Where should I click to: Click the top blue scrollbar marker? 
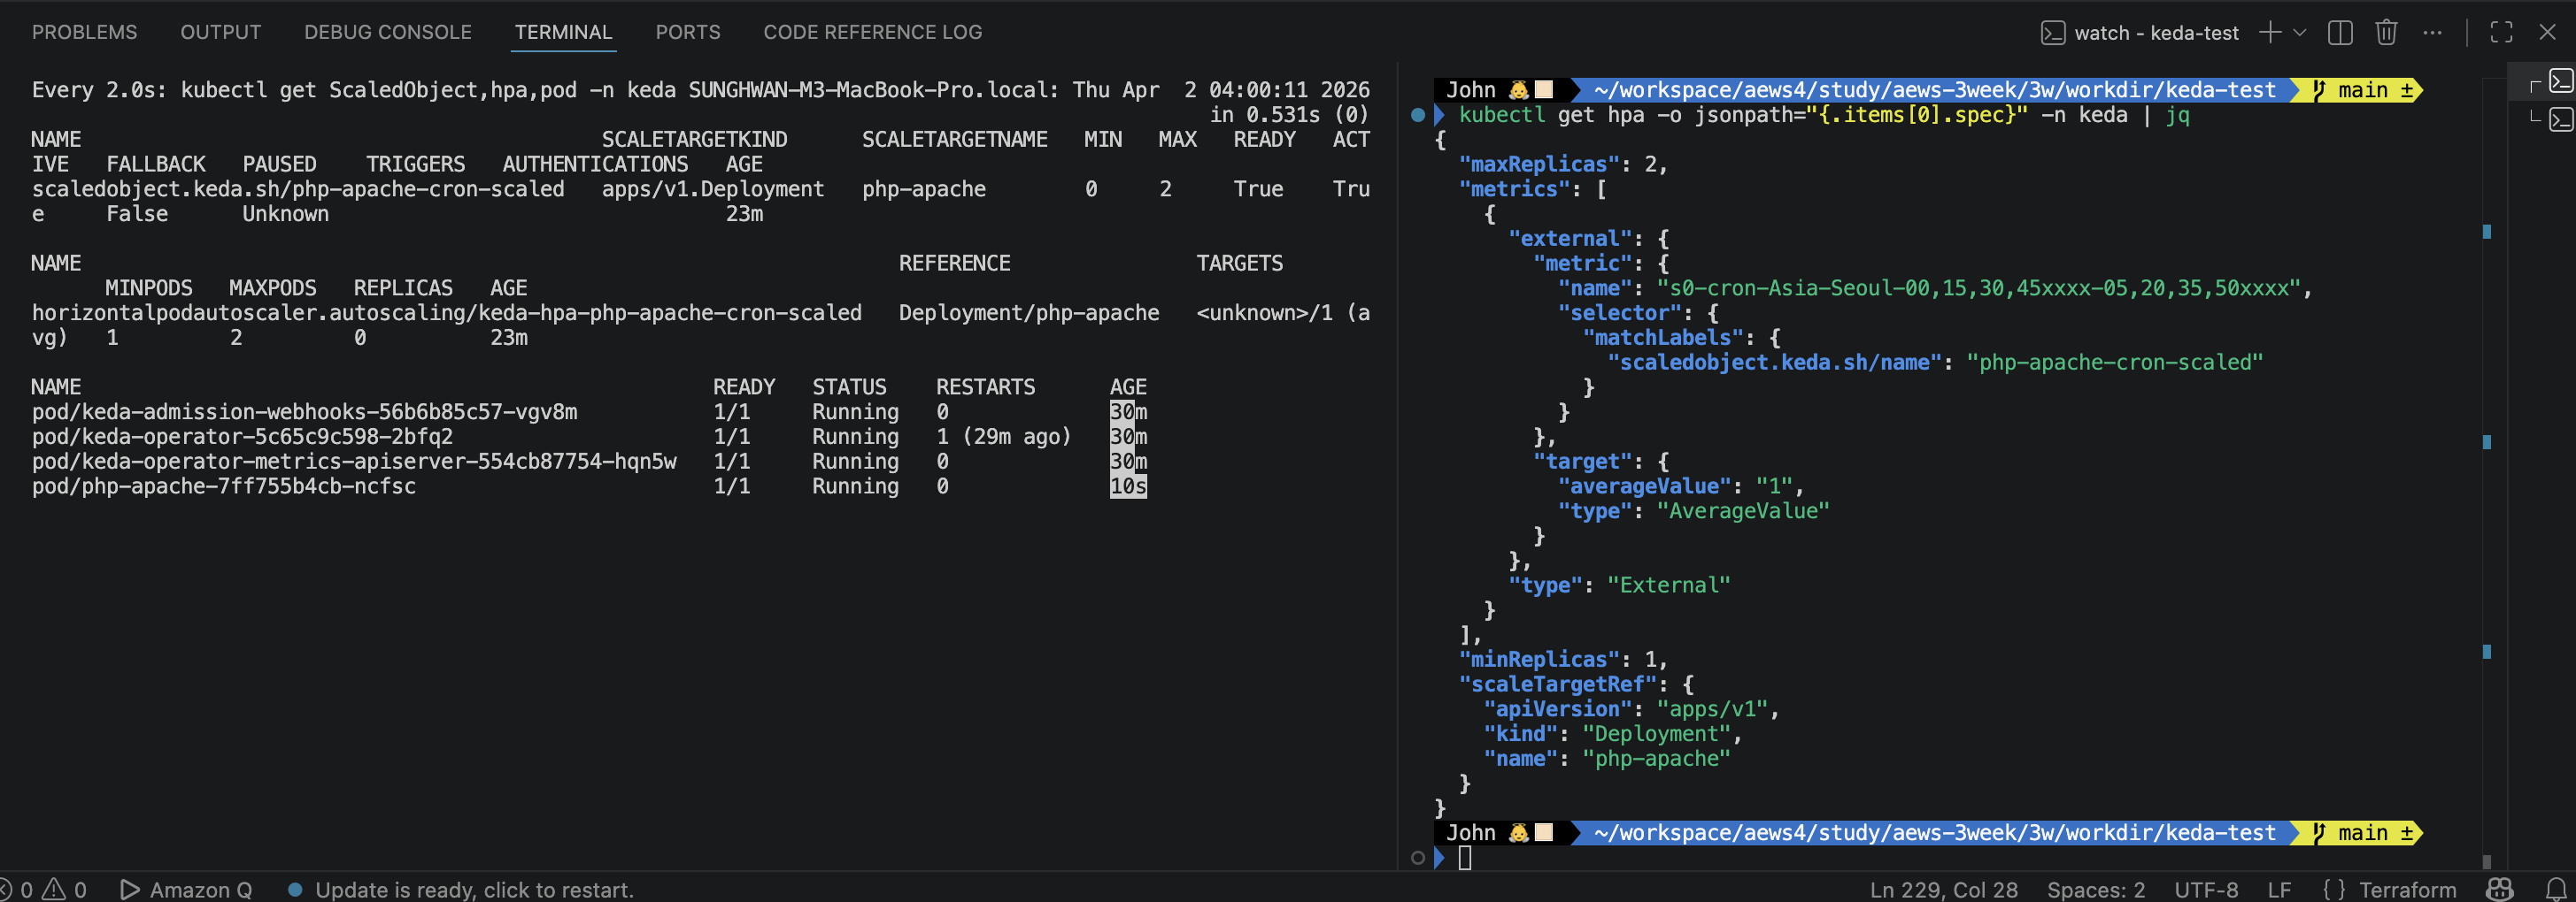tap(2486, 232)
